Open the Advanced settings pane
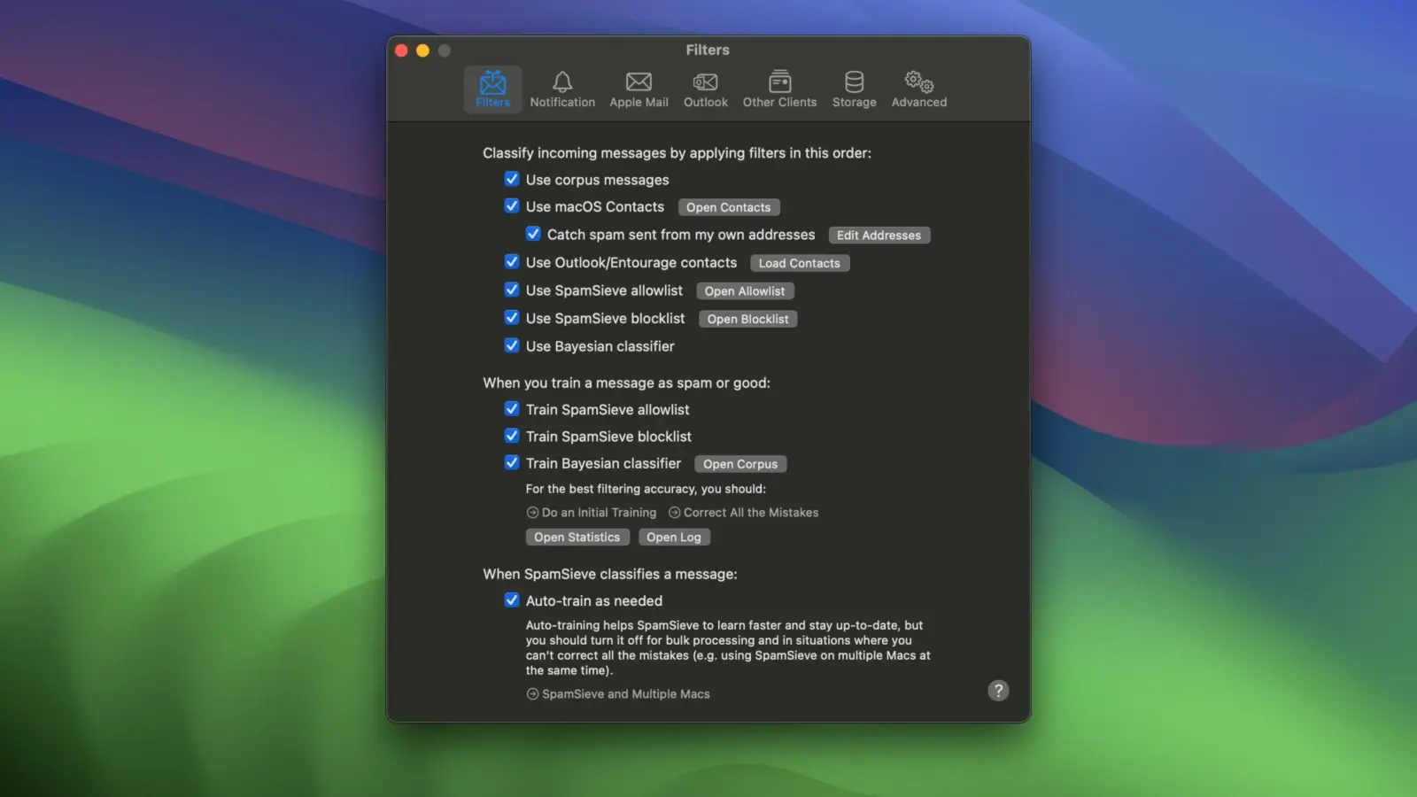Viewport: 1417px width, 797px height. (918, 89)
